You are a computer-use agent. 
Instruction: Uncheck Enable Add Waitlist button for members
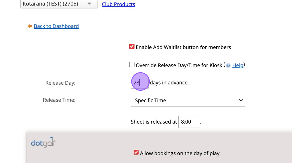coord(132,47)
